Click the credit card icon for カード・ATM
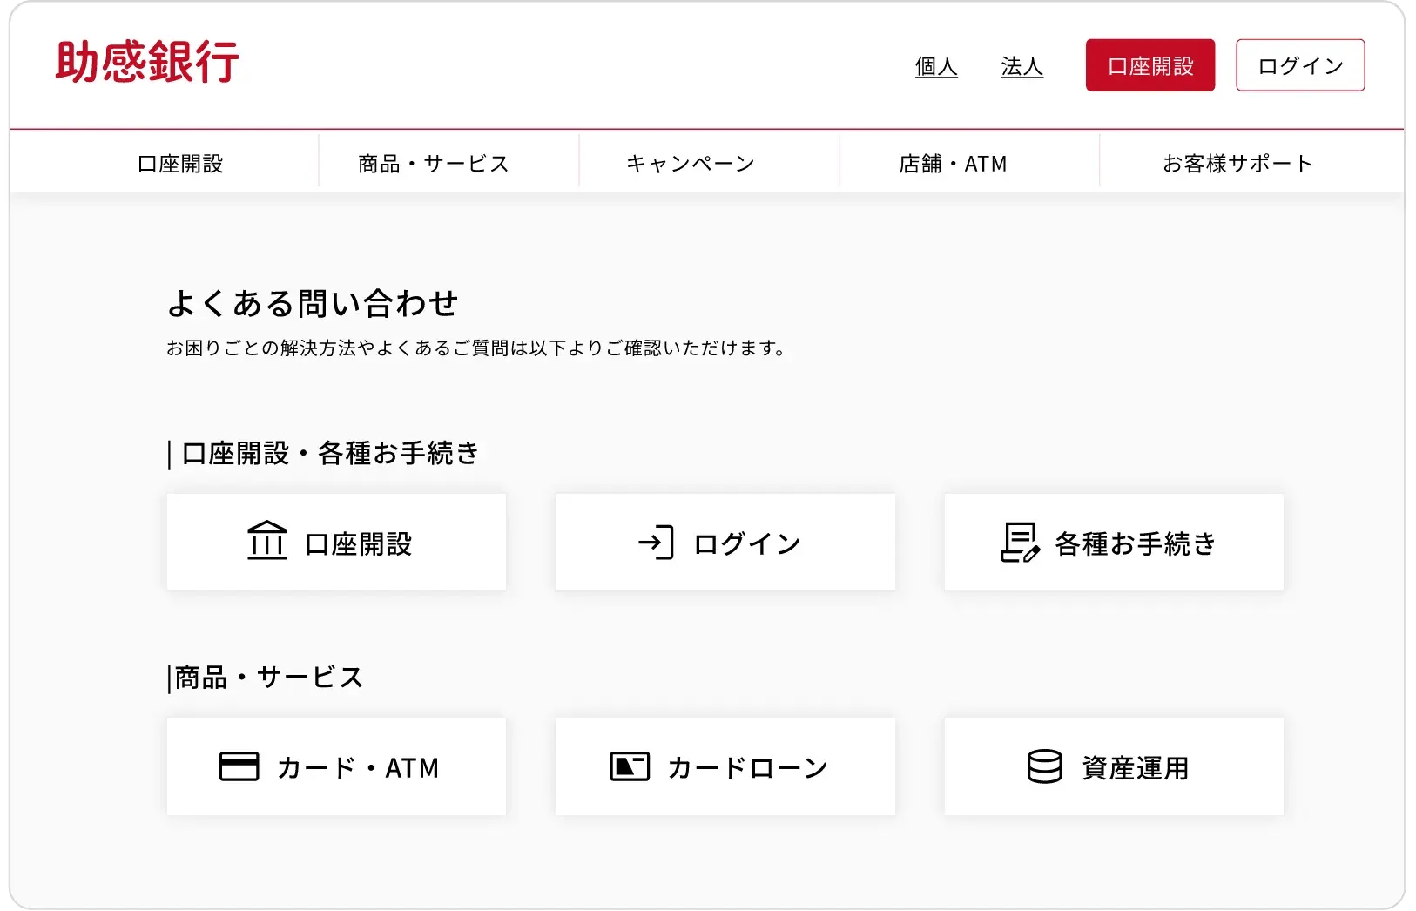The width and height of the screenshot is (1416, 911). click(238, 766)
